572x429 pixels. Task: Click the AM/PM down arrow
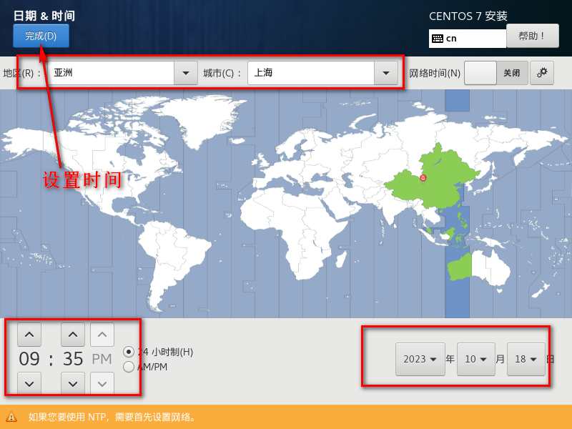102,383
